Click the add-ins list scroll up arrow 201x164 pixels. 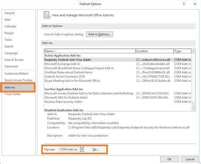(193, 51)
